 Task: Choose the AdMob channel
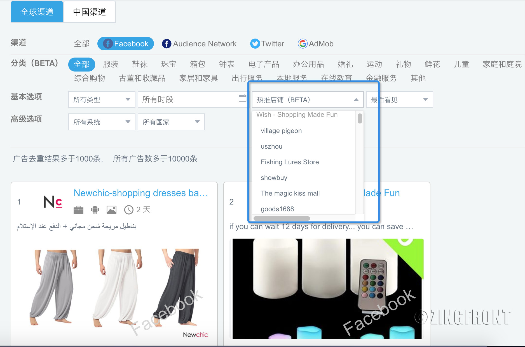pos(316,44)
